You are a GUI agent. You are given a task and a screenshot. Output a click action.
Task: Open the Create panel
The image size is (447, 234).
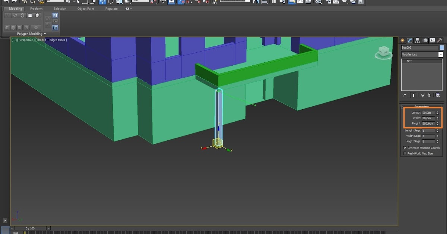[402, 40]
